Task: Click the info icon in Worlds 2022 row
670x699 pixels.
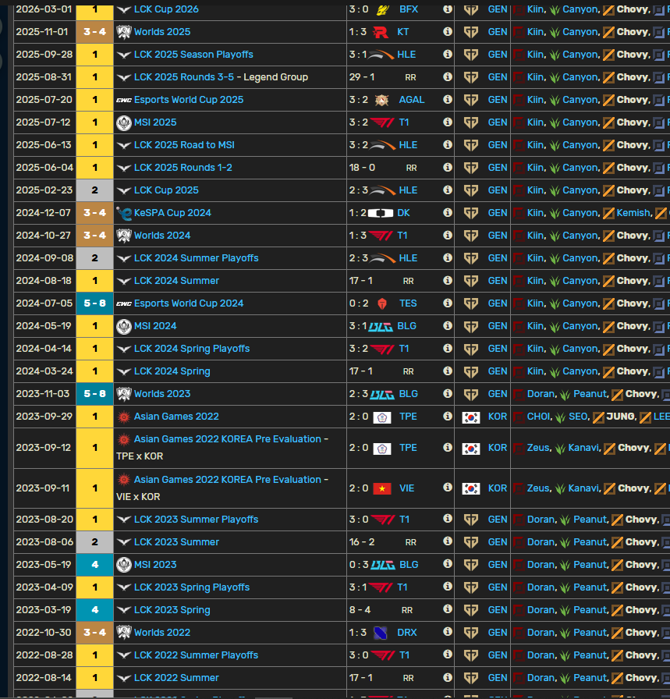Action: pyautogui.click(x=448, y=632)
